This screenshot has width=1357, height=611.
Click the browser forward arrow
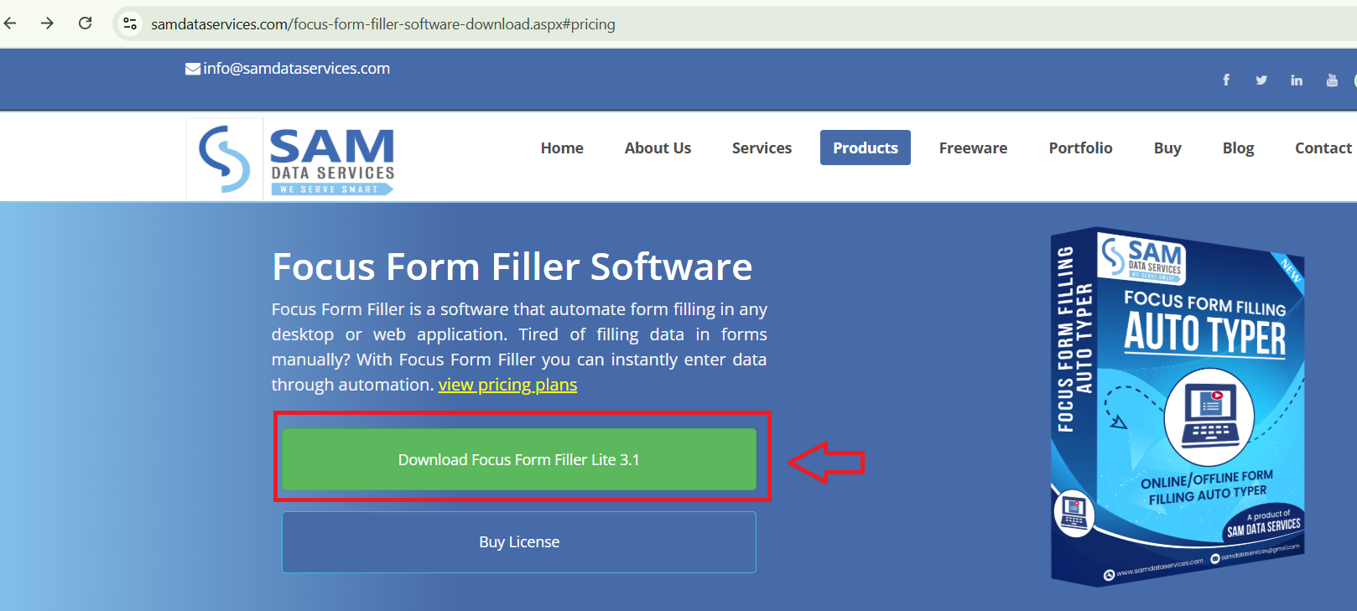48,23
